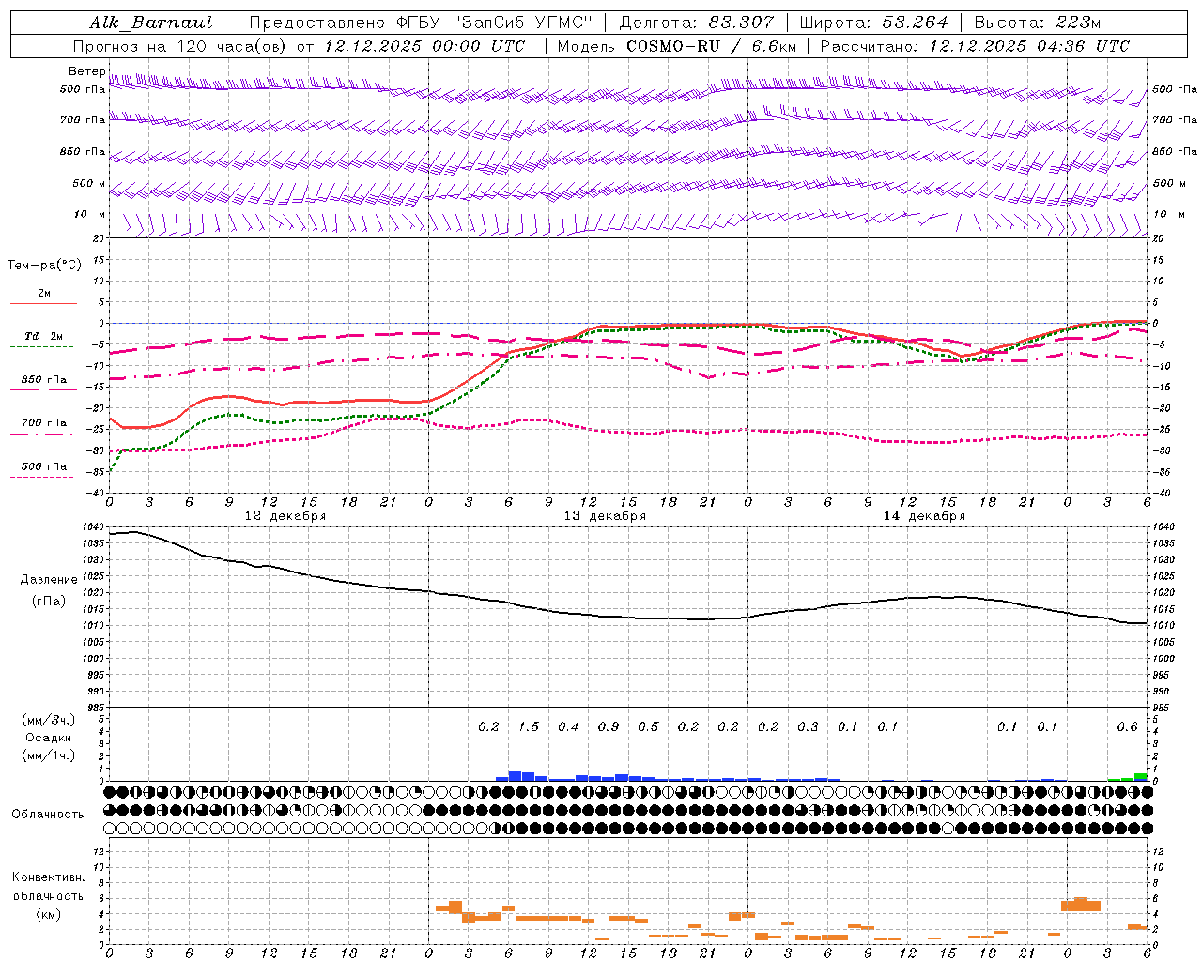The height and width of the screenshot is (961, 1202).
Task: Select the model name COSMO-RU / 6.6км
Action: pos(712,46)
